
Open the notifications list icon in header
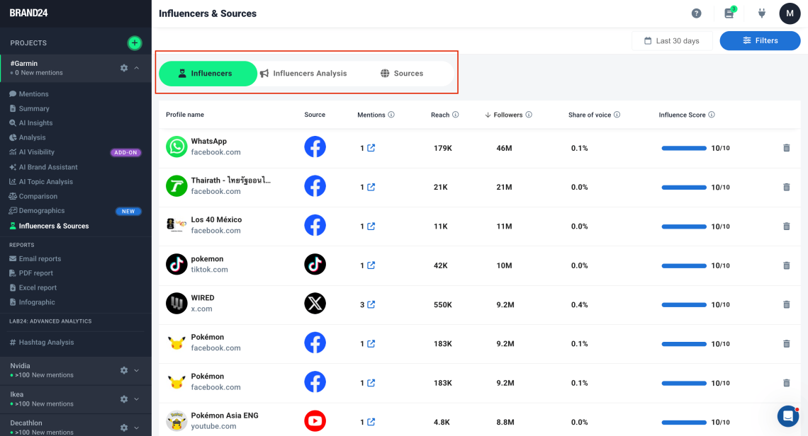[729, 13]
